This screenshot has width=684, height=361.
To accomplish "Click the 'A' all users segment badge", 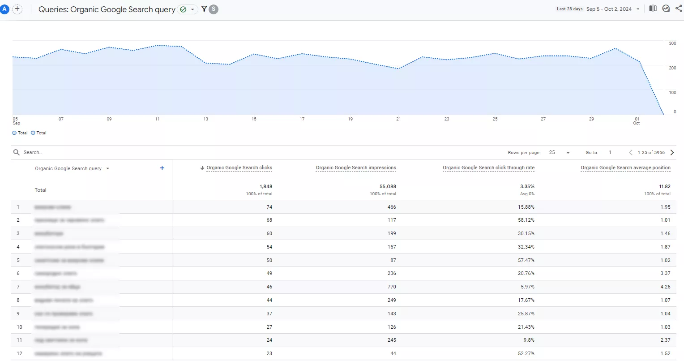I will pyautogui.click(x=4, y=9).
